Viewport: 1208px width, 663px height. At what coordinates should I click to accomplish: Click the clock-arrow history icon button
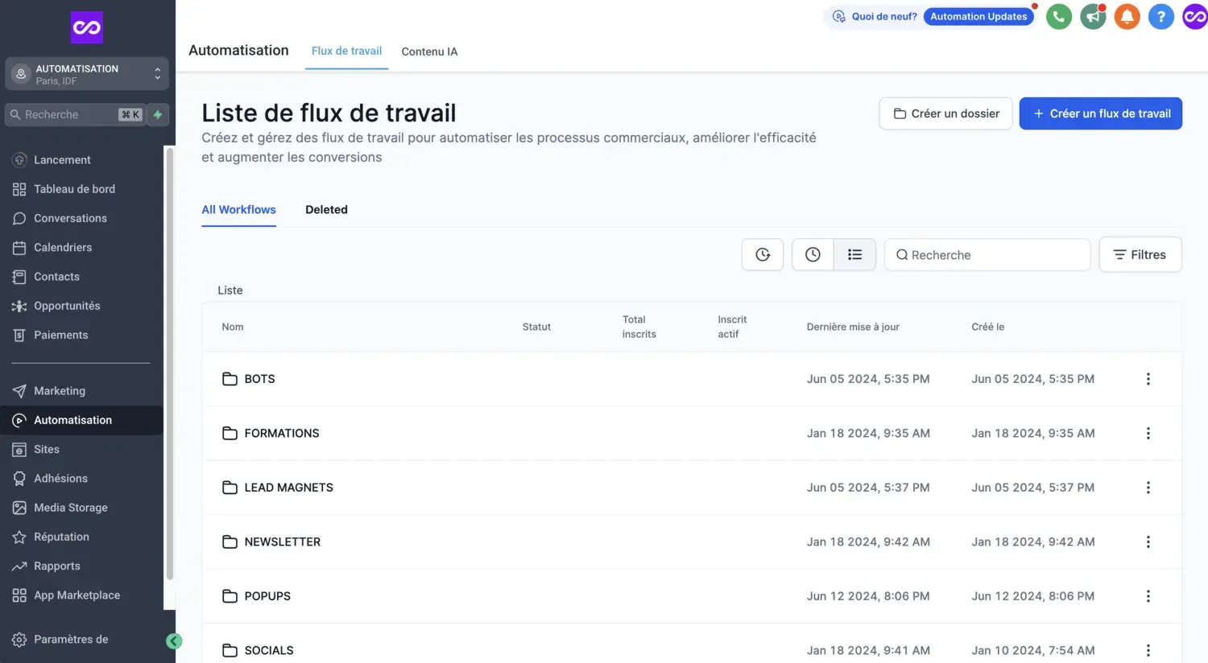coord(763,255)
